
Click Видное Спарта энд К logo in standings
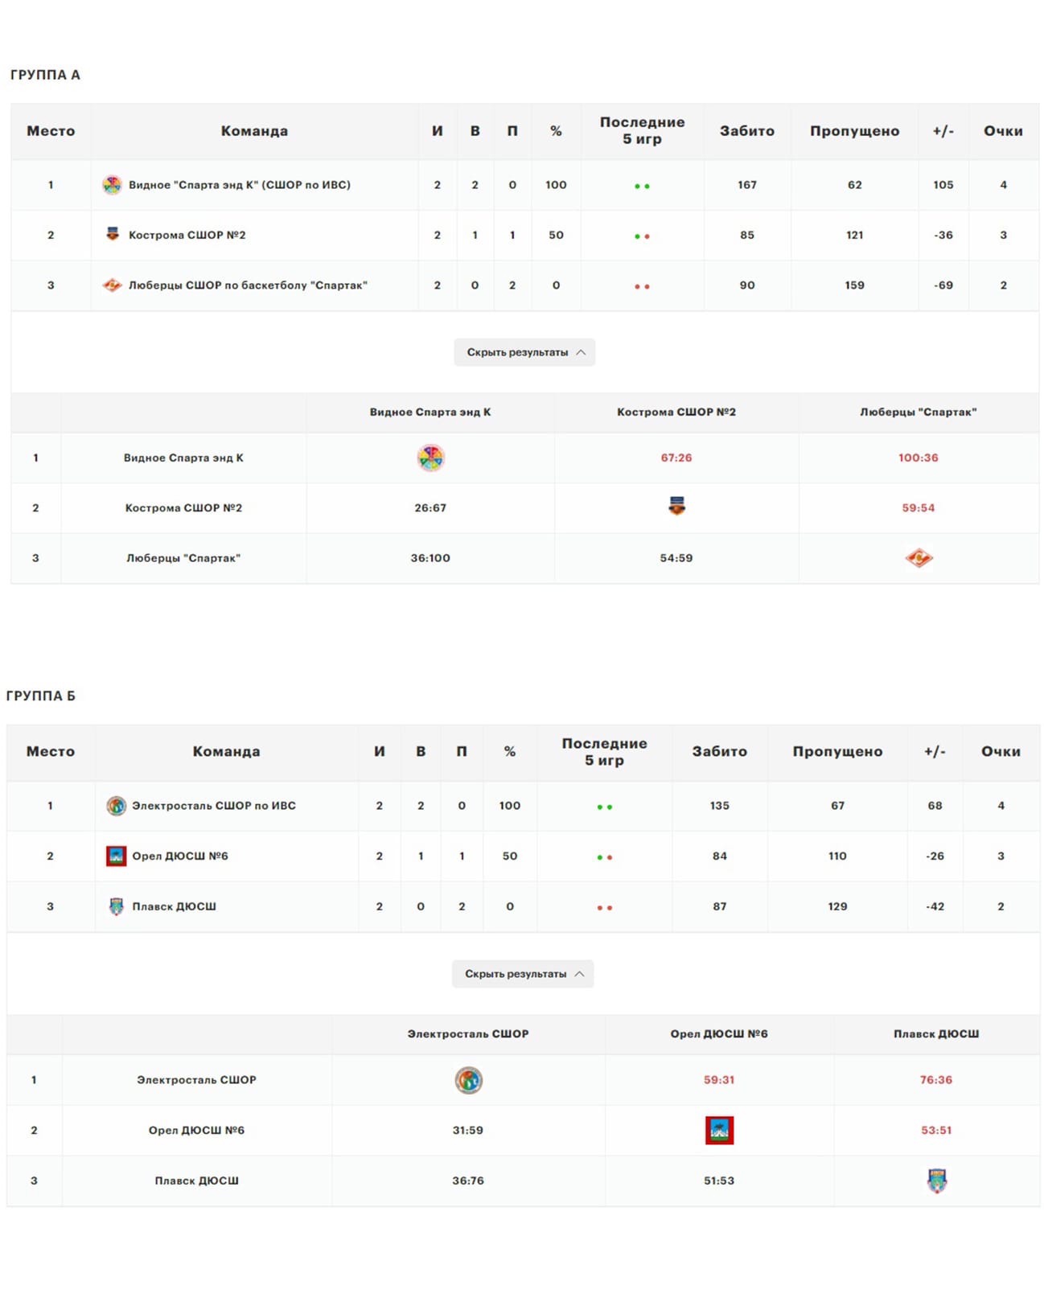click(112, 185)
